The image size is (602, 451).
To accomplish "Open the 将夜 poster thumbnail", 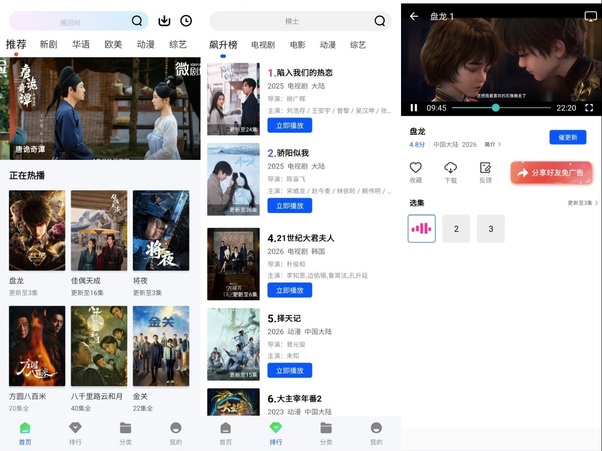I will (x=161, y=231).
